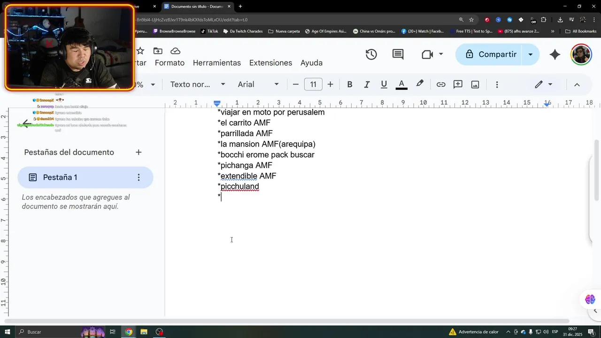The image size is (601, 338).
Task: Check cloud save status icon
Action: tap(175, 51)
